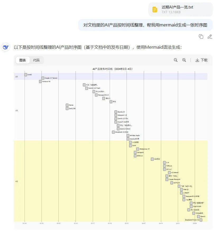This screenshot has height=231, width=214.
Task: Click the Trae更新 milestone marker
Action: [x=184, y=200]
